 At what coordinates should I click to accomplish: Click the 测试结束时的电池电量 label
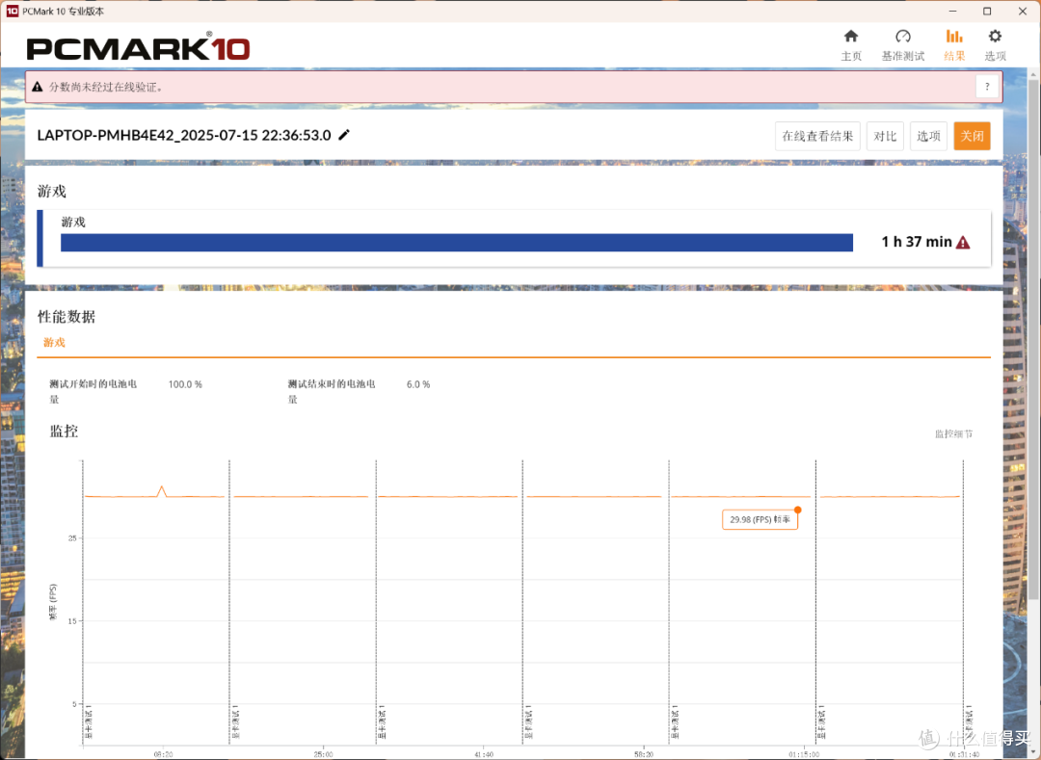pyautogui.click(x=332, y=391)
